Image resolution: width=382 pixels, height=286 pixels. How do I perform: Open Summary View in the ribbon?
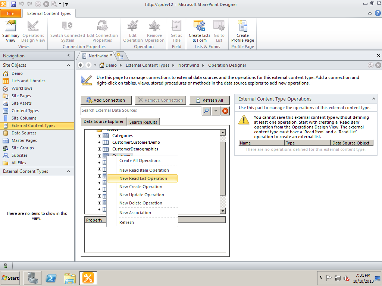[x=11, y=31]
